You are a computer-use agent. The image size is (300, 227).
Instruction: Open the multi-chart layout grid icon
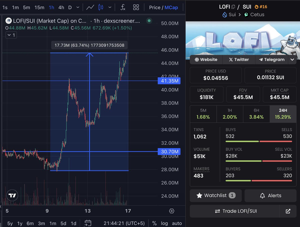136,7
